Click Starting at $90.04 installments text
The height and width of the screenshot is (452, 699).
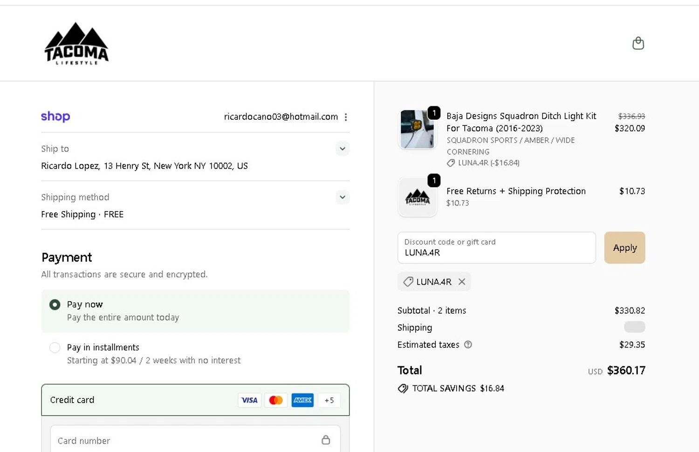[154, 361]
